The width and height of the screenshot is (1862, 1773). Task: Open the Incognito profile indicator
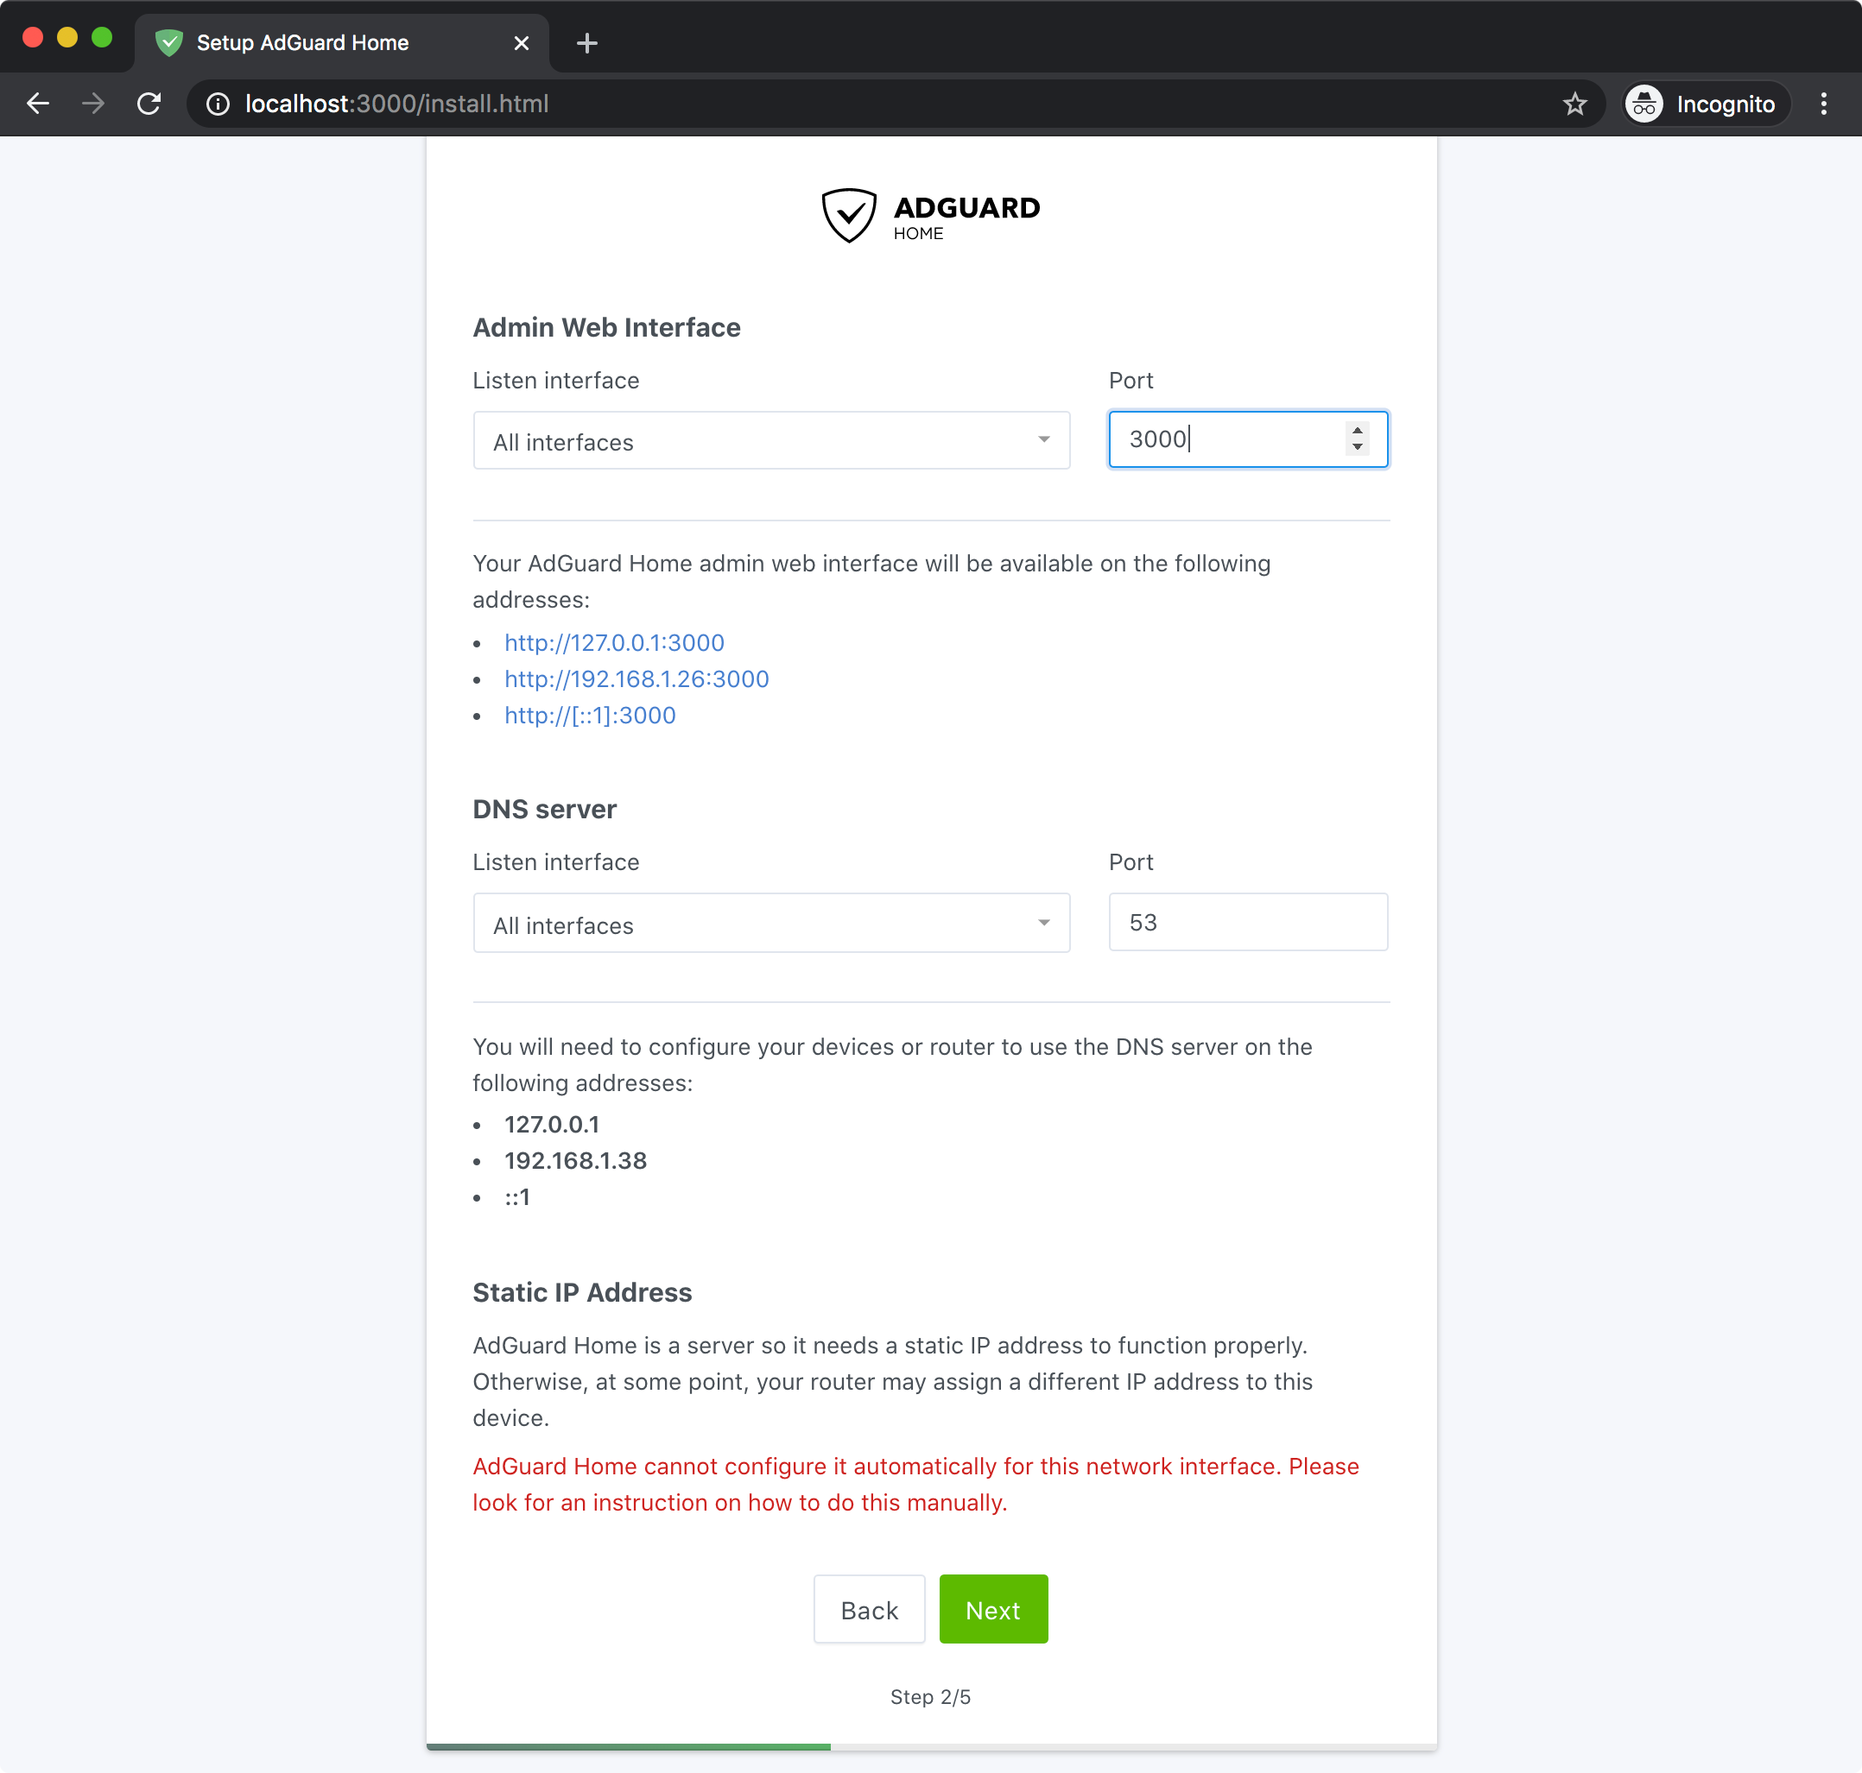click(1706, 104)
